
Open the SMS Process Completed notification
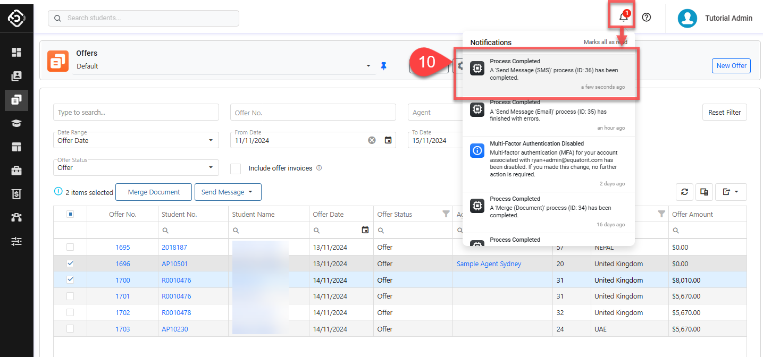coord(548,74)
